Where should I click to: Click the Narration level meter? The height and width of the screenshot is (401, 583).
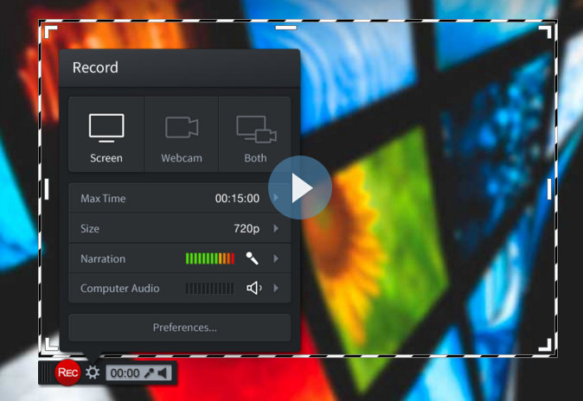(210, 258)
